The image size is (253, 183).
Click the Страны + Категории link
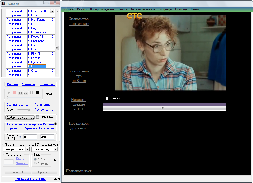pyautogui.click(x=39, y=128)
